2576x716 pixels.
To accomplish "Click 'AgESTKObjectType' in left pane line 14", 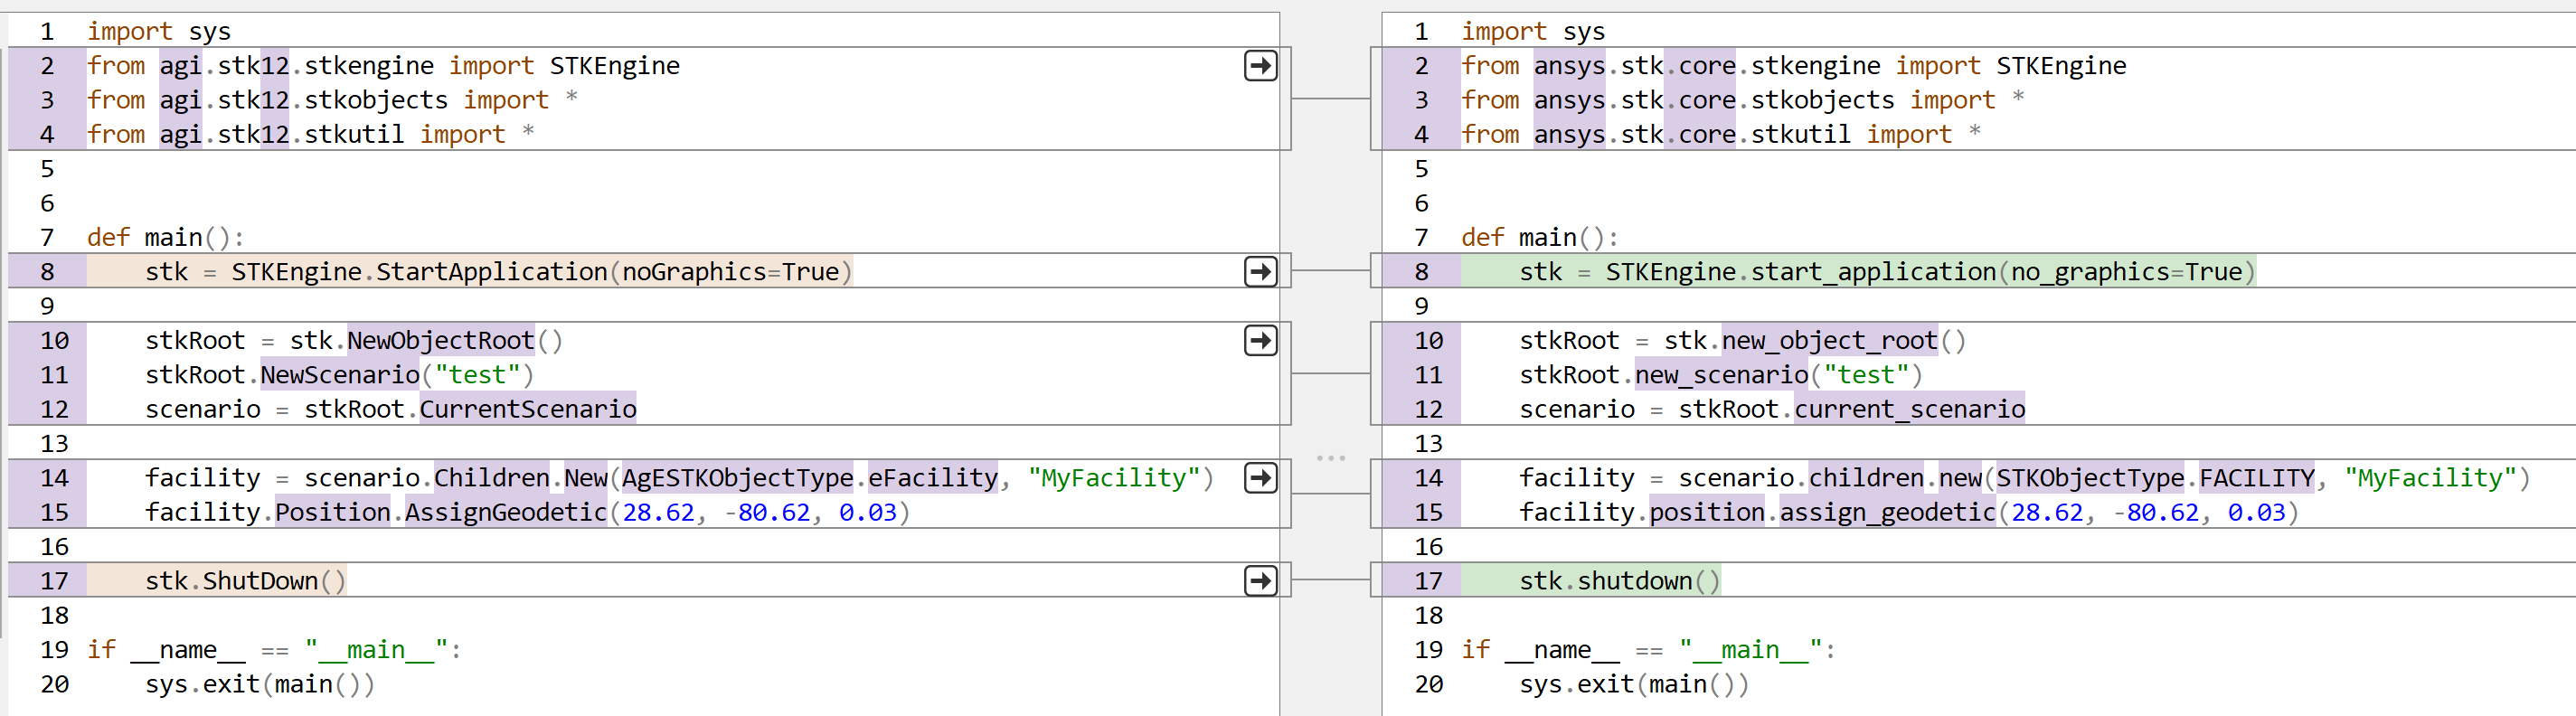I will point(738,478).
